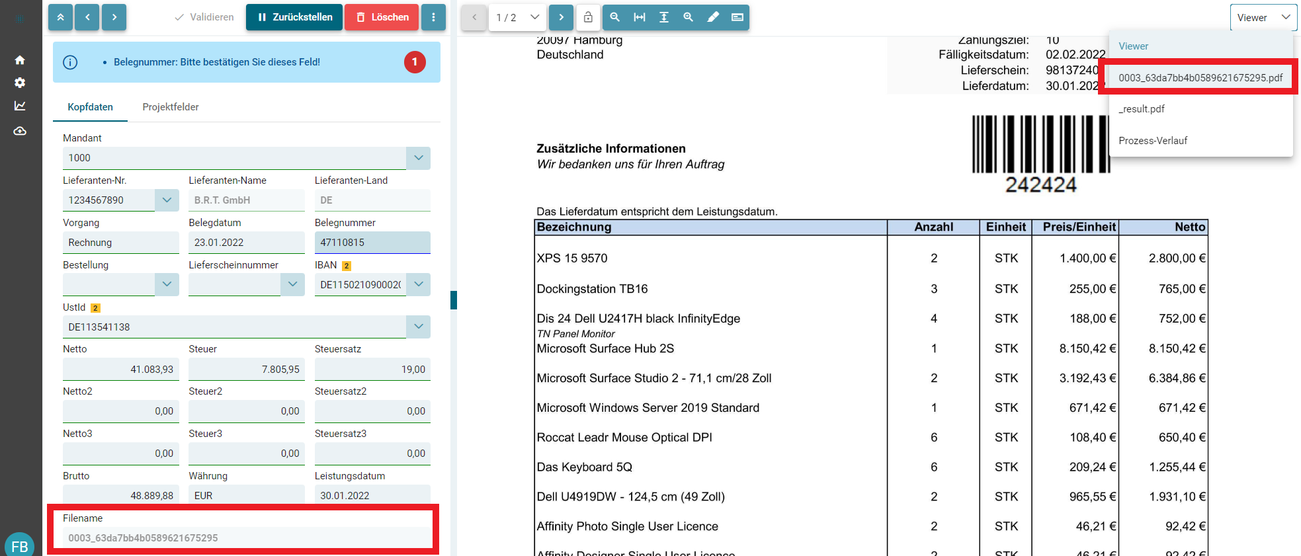Screen dimensions: 1301x556
Task: Click the barcode 242424 in the document
Action: coord(1040,154)
